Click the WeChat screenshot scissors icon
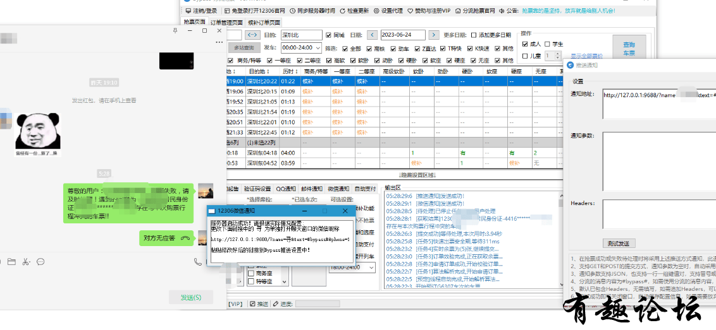The image size is (716, 330). click(26, 262)
